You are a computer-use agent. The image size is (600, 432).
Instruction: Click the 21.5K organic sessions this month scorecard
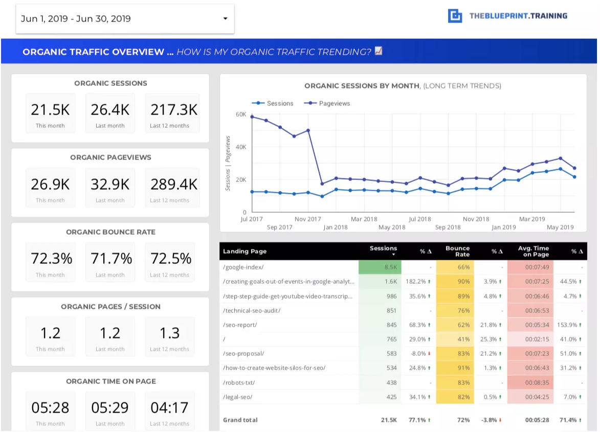point(50,113)
